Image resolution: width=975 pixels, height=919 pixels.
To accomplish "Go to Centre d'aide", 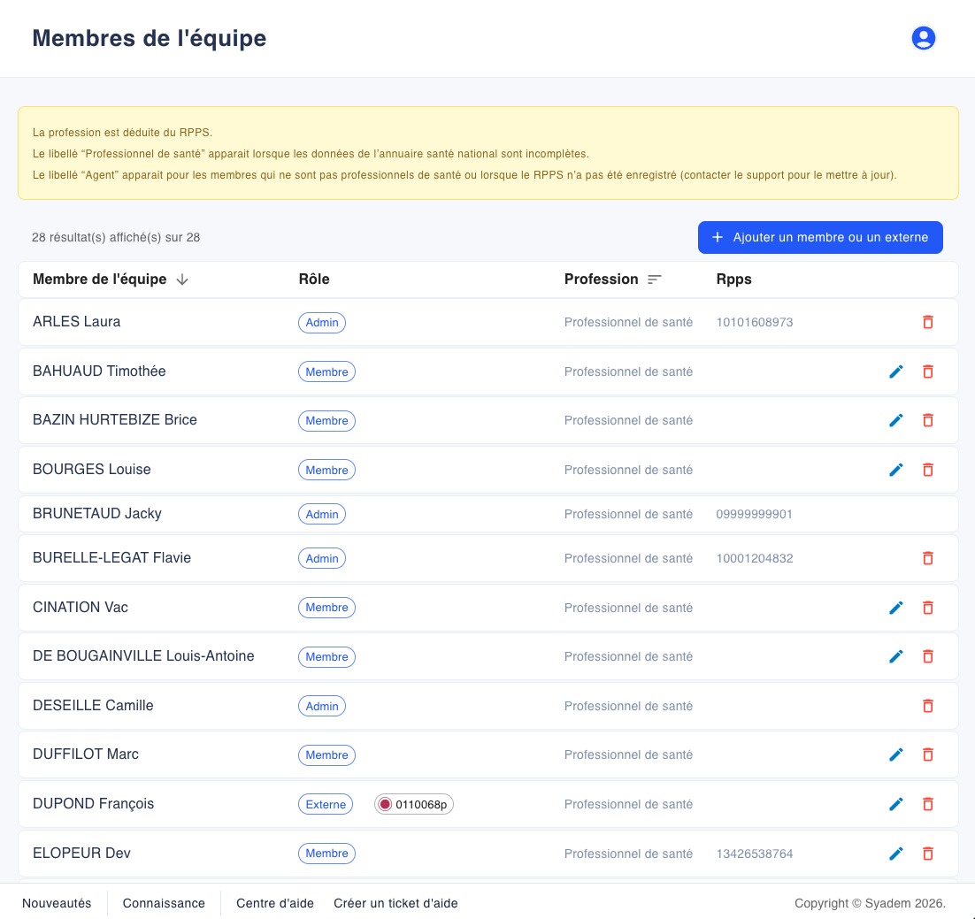I will coord(275,903).
